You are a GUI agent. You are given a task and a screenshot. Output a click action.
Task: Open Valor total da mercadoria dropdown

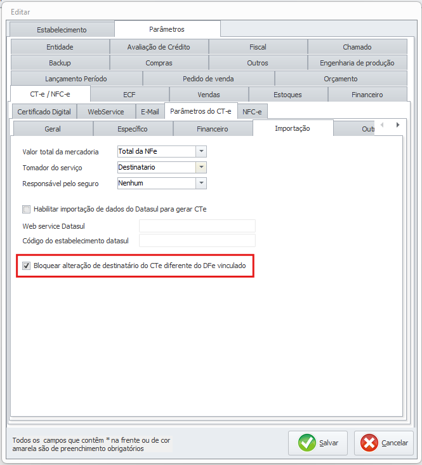click(x=201, y=151)
